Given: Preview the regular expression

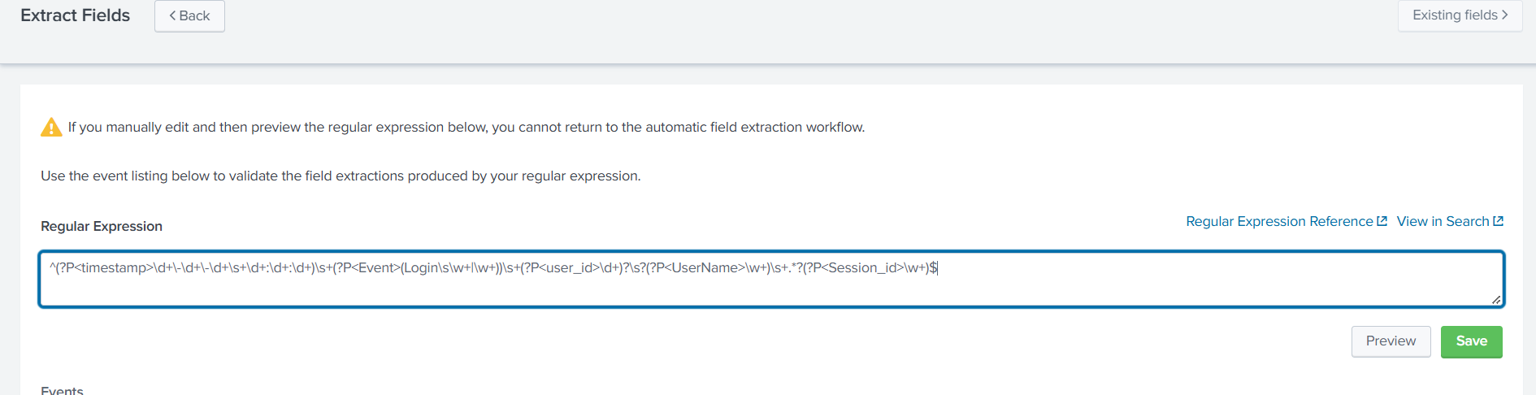Looking at the screenshot, I should pyautogui.click(x=1391, y=341).
